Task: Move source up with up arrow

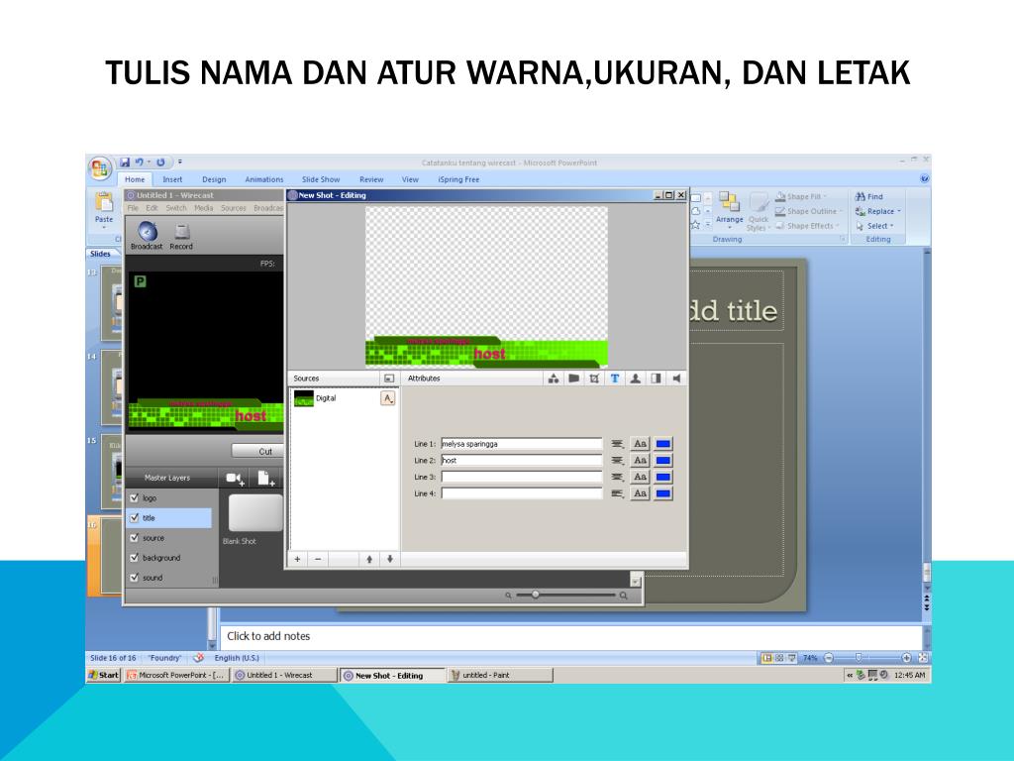Action: 369,559
